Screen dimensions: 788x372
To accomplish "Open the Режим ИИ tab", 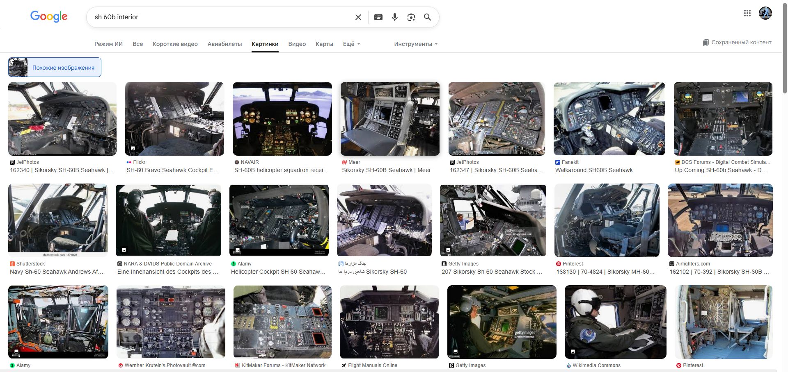I will pos(108,44).
